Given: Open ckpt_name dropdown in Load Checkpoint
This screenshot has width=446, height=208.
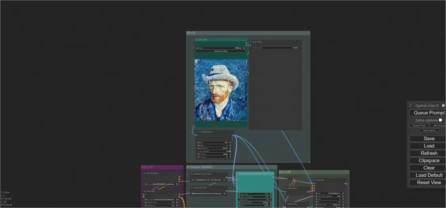Looking at the screenshot, I should [161, 184].
